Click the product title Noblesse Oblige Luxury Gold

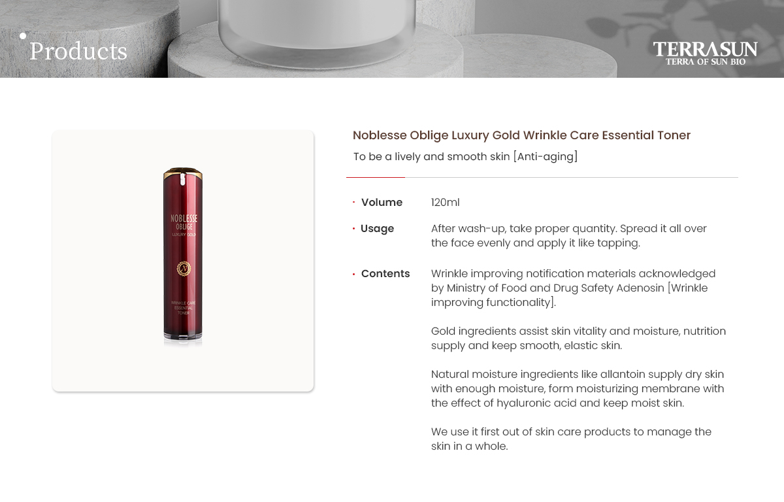pyautogui.click(x=521, y=135)
